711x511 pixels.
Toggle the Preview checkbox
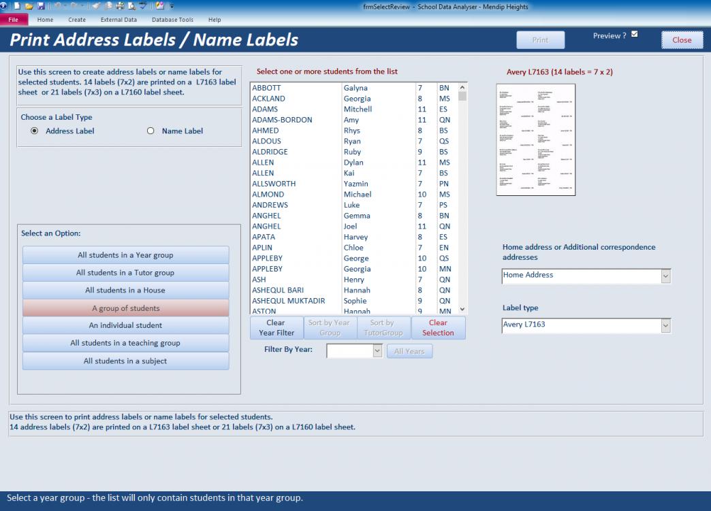[634, 34]
